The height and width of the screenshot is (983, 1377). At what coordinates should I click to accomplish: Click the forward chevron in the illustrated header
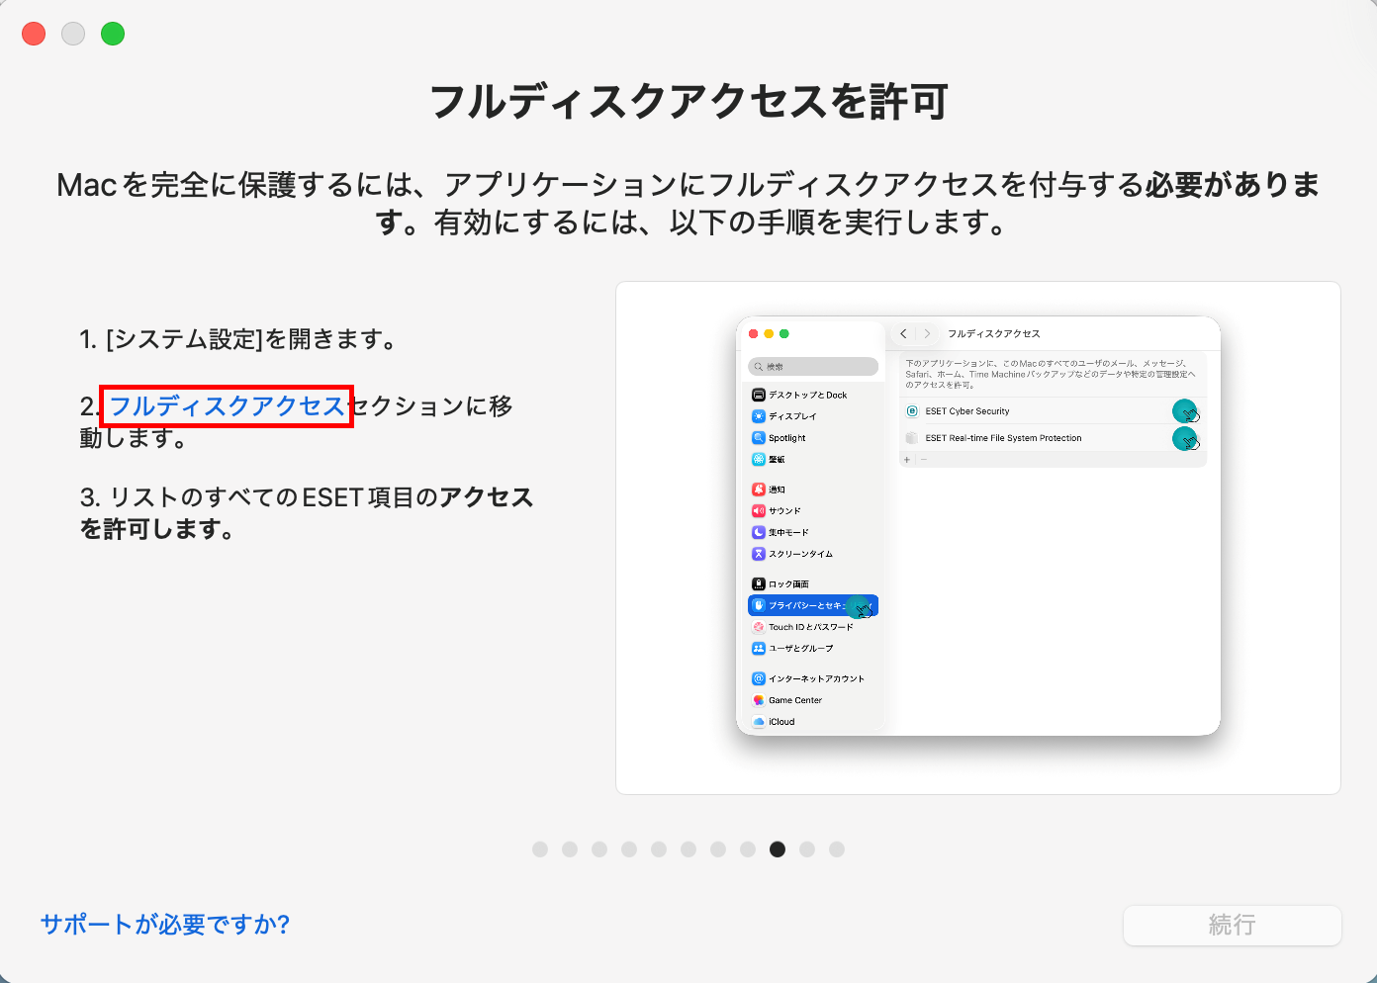[x=927, y=333]
